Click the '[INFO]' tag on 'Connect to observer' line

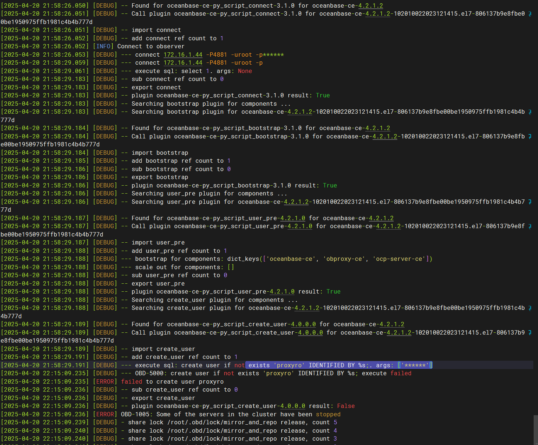click(x=103, y=46)
